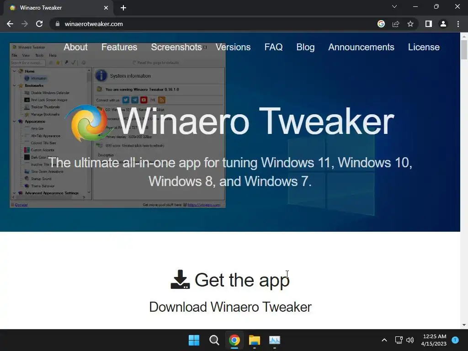Open the Google icon in the address bar
The height and width of the screenshot is (351, 468).
pyautogui.click(x=381, y=24)
